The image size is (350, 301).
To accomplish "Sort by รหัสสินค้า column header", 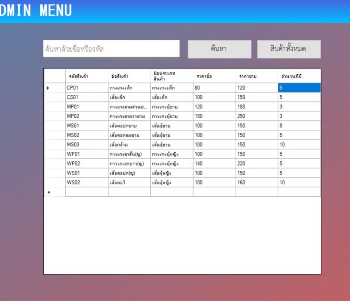I will coord(87,76).
